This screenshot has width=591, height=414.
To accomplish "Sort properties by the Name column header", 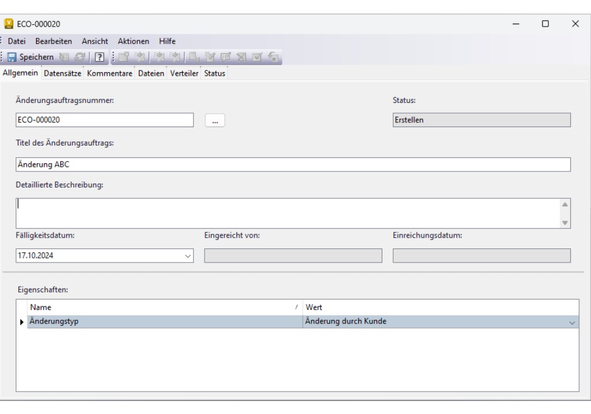I will coord(160,308).
